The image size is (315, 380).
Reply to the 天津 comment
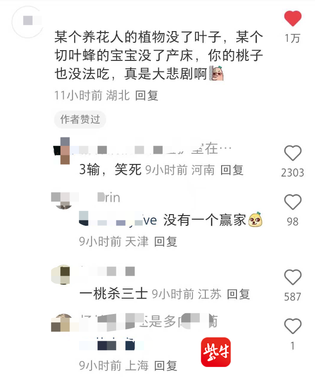pyautogui.click(x=166, y=242)
